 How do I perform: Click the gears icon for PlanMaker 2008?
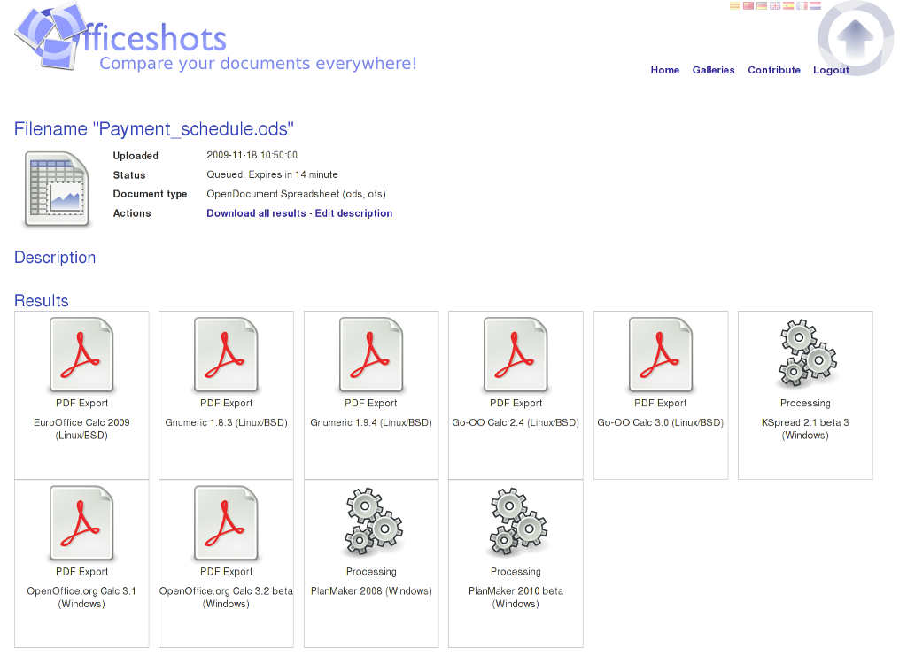(374, 521)
